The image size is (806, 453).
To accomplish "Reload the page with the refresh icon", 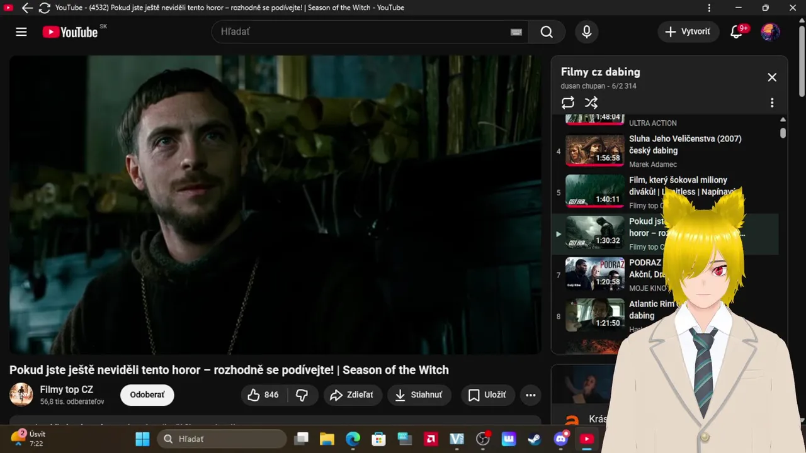I will tap(44, 8).
